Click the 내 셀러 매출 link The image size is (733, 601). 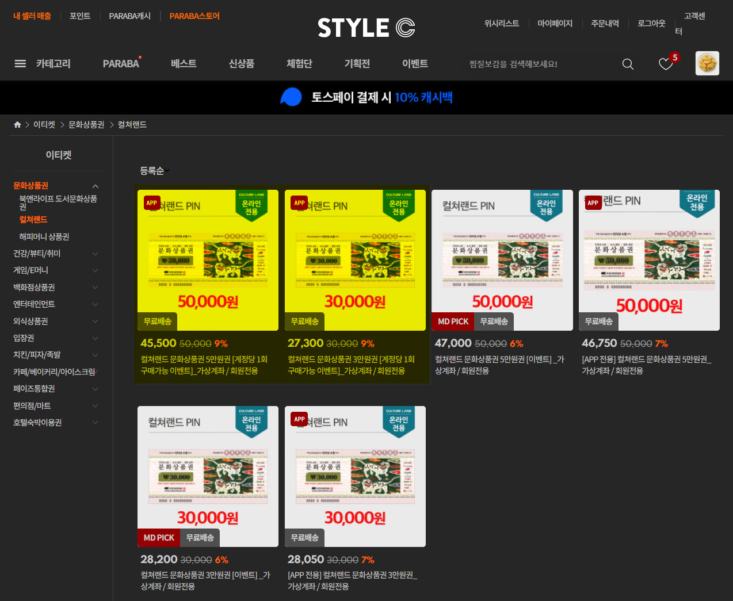click(x=32, y=16)
